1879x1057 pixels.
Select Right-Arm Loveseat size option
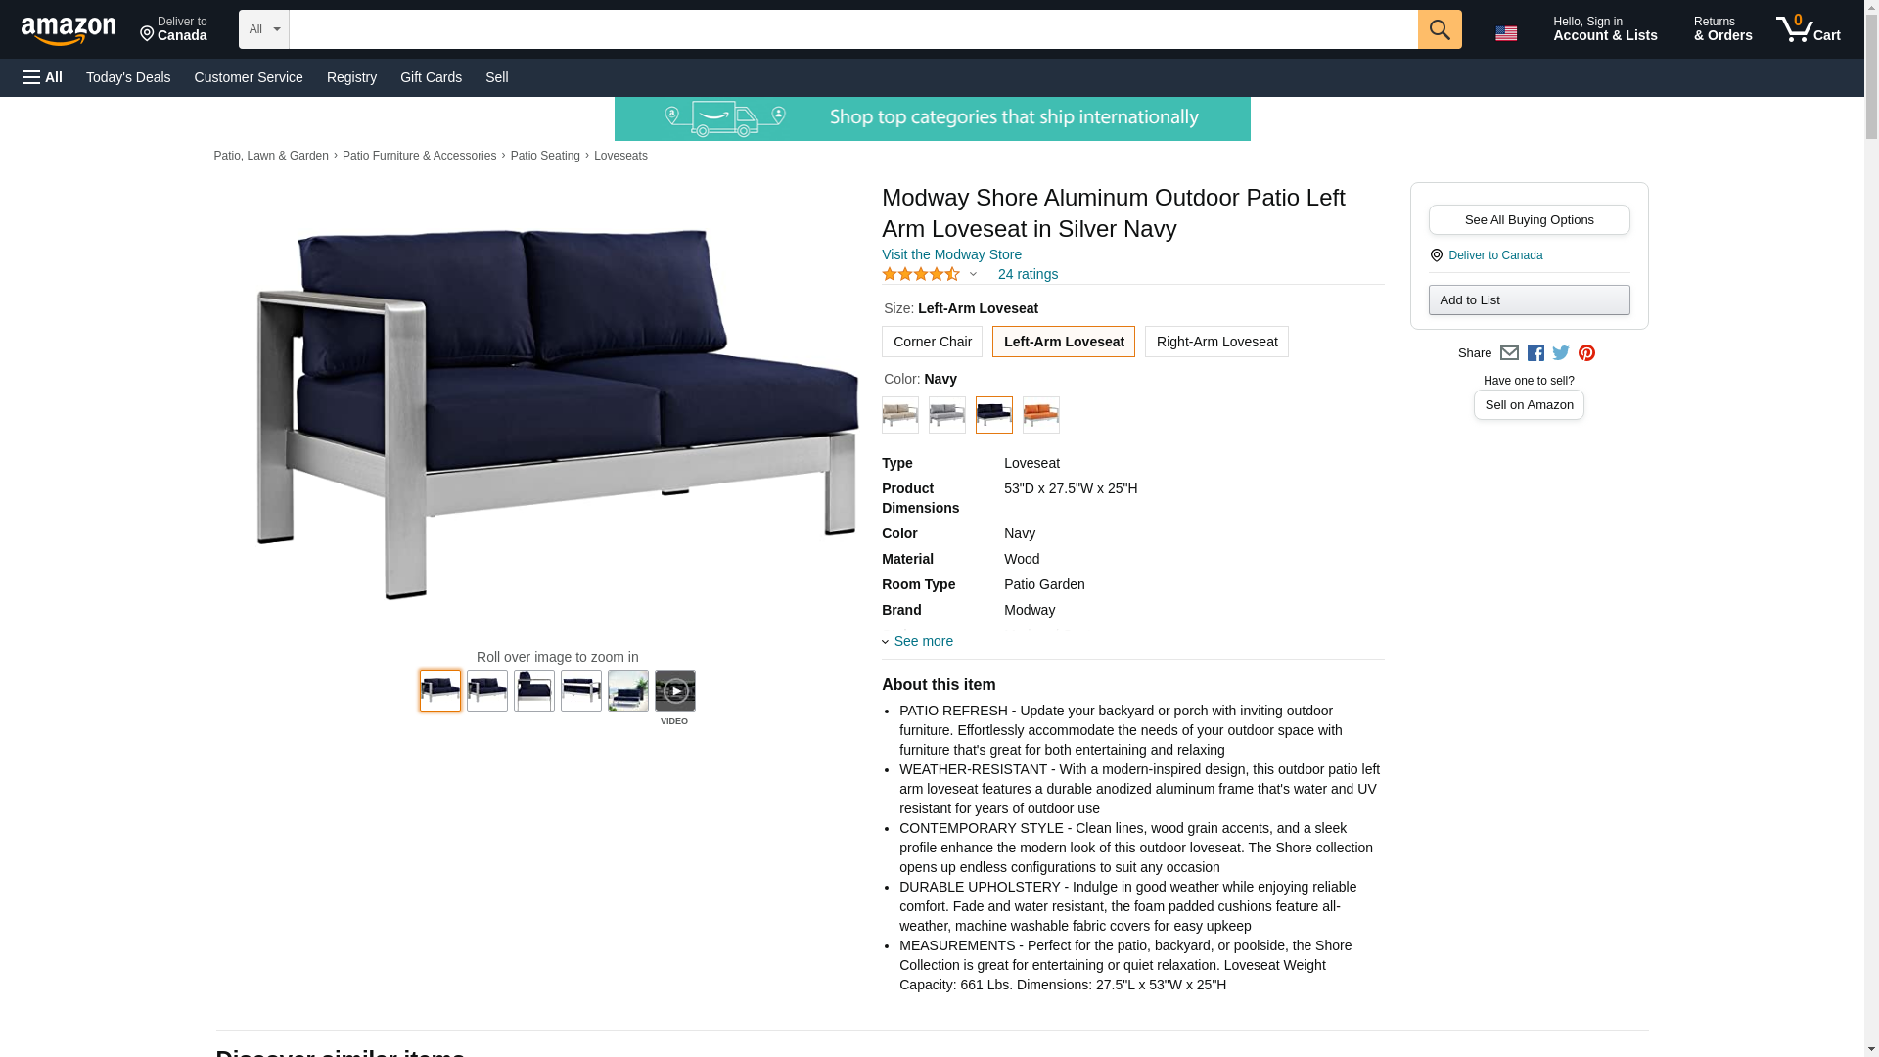click(1216, 342)
